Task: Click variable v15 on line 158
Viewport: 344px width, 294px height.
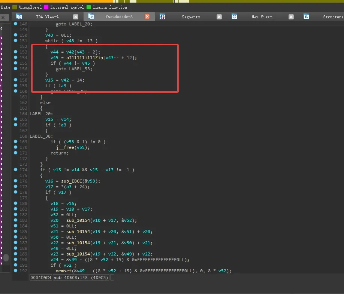Action: pos(49,80)
